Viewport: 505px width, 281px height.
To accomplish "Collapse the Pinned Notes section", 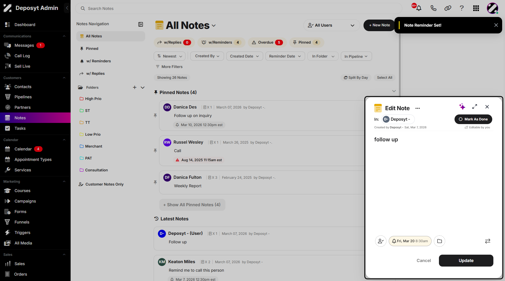I will pos(394,91).
